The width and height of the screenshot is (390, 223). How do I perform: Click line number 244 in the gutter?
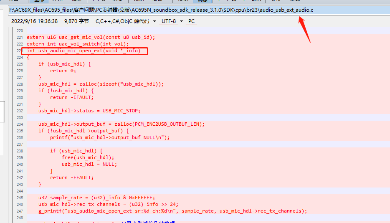[x=20, y=191]
